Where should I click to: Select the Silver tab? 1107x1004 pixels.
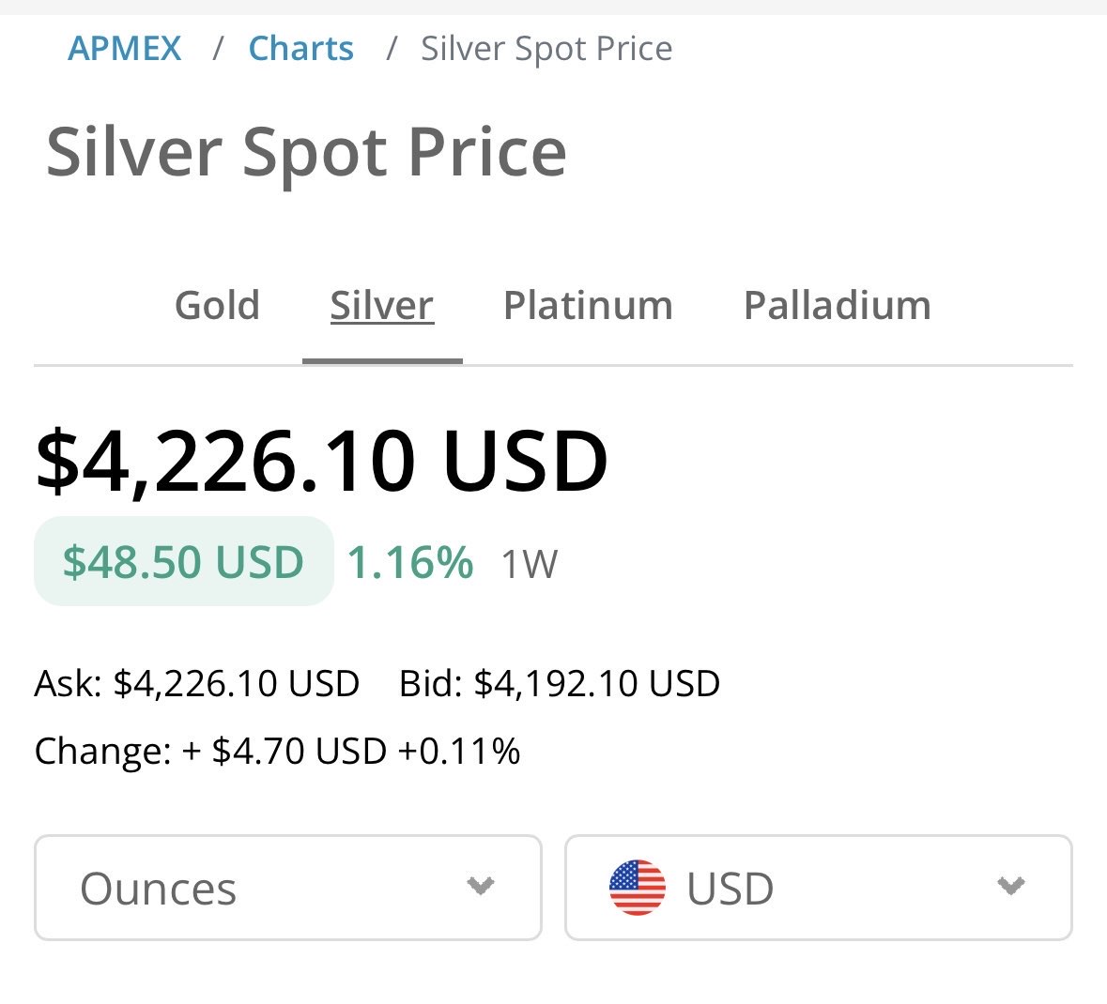pos(381,306)
